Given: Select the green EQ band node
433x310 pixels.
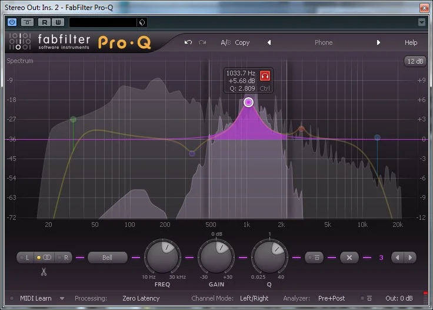Looking at the screenshot, I should tap(73, 120).
